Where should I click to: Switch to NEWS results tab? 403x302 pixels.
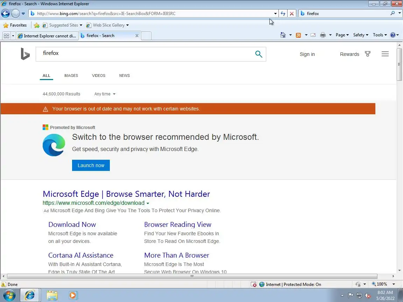[x=125, y=75]
